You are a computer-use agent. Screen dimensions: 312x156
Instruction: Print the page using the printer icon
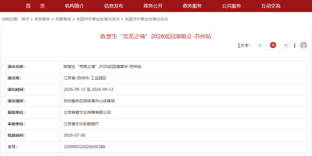(304, 45)
